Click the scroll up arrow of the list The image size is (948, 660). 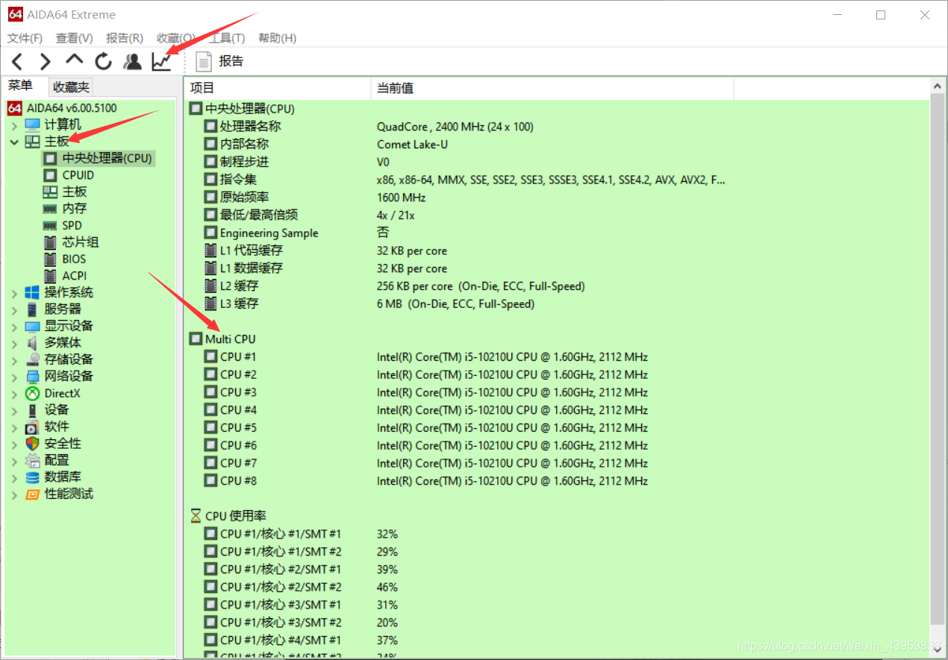[938, 87]
